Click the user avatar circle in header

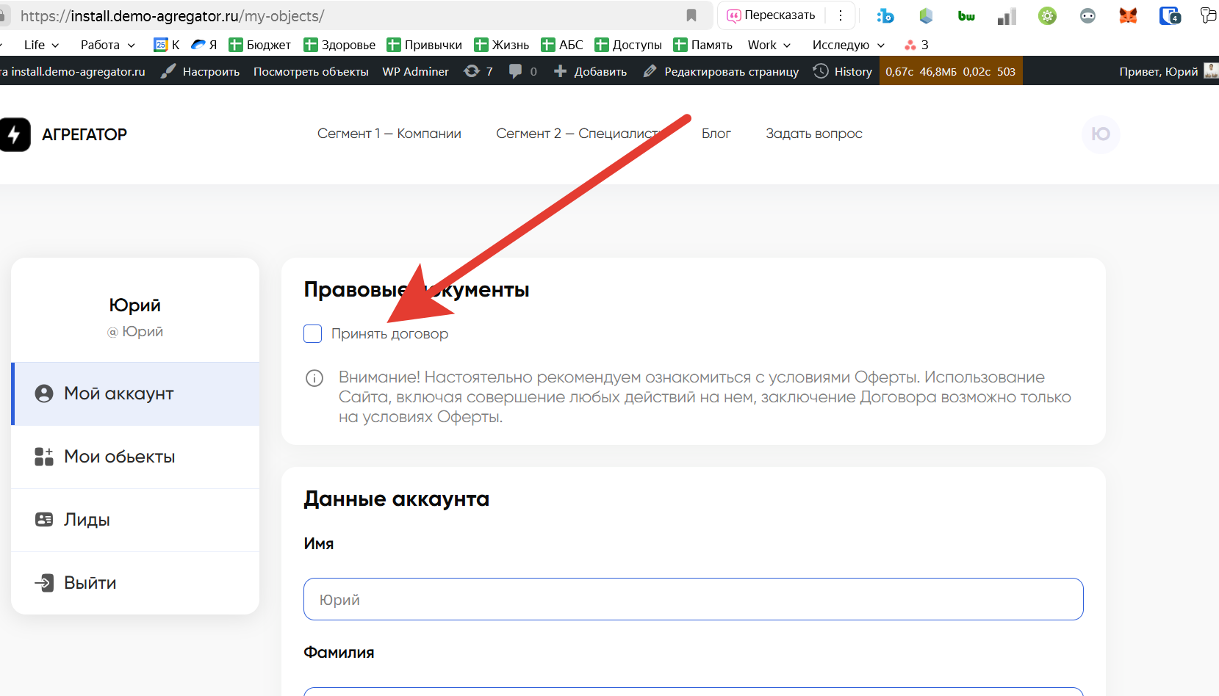point(1100,134)
